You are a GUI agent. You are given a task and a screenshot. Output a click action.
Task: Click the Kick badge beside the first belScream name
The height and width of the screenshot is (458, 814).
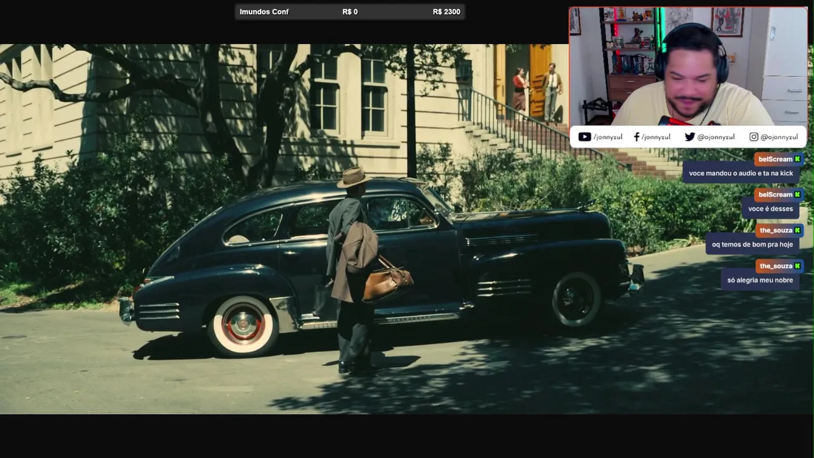pyautogui.click(x=797, y=159)
